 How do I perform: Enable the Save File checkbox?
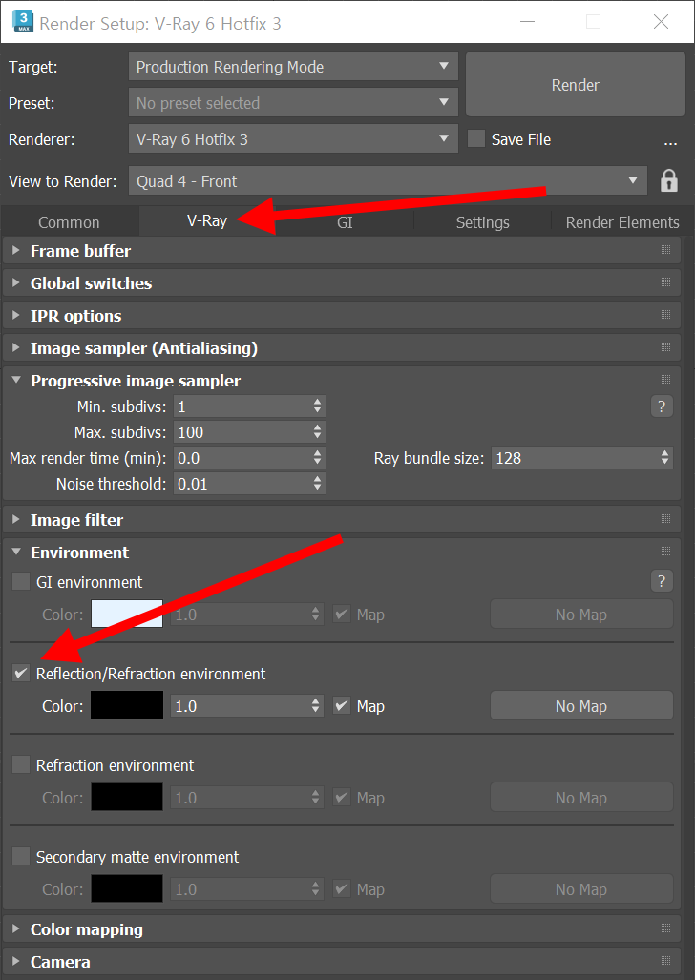coord(476,138)
